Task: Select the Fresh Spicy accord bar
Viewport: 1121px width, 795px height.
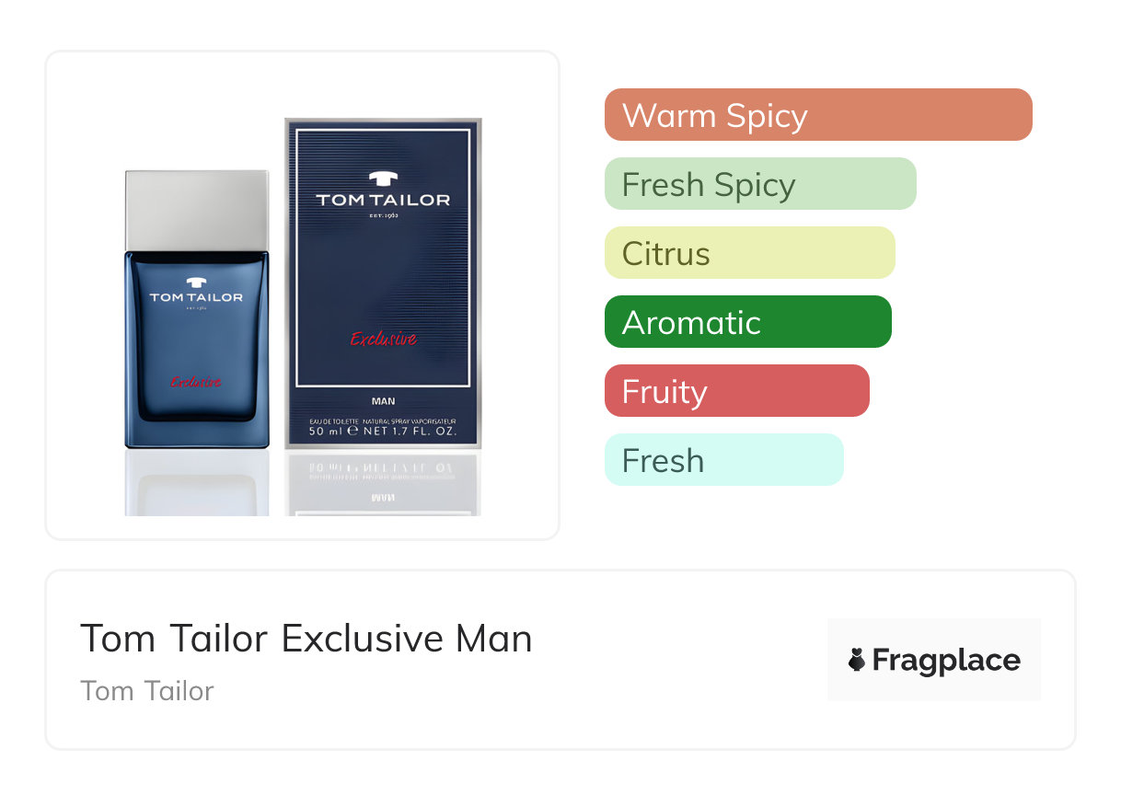Action: point(760,184)
